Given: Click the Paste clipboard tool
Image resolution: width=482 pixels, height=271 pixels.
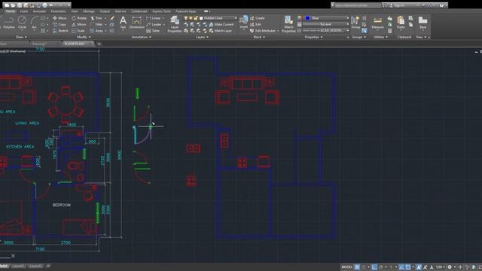Looking at the screenshot, I should 401,23.
